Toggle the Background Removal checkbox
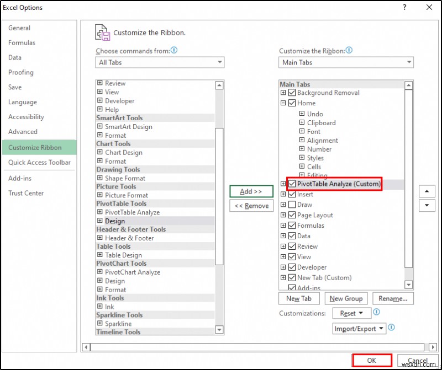Image resolution: width=442 pixels, height=370 pixels. [x=292, y=93]
